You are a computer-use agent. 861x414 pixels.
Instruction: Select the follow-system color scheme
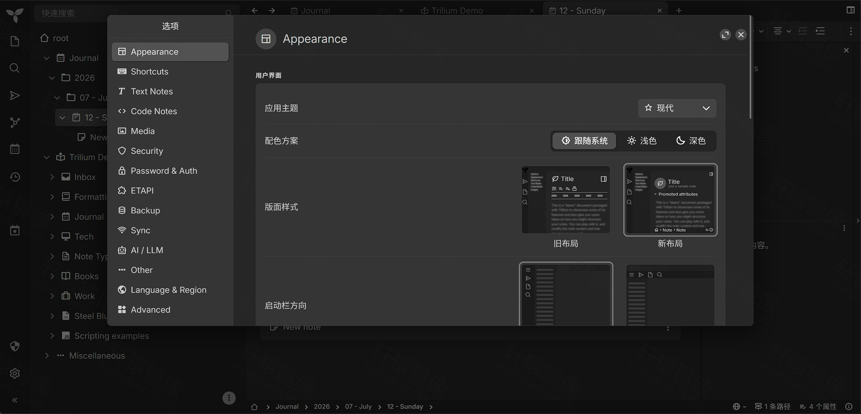584,141
